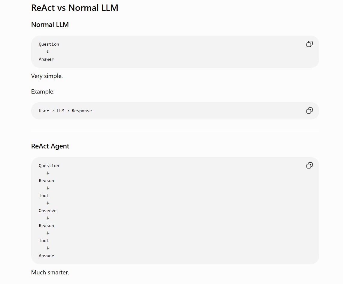
Task: Click 'LLM' inside the example code block
Action: tap(60, 111)
